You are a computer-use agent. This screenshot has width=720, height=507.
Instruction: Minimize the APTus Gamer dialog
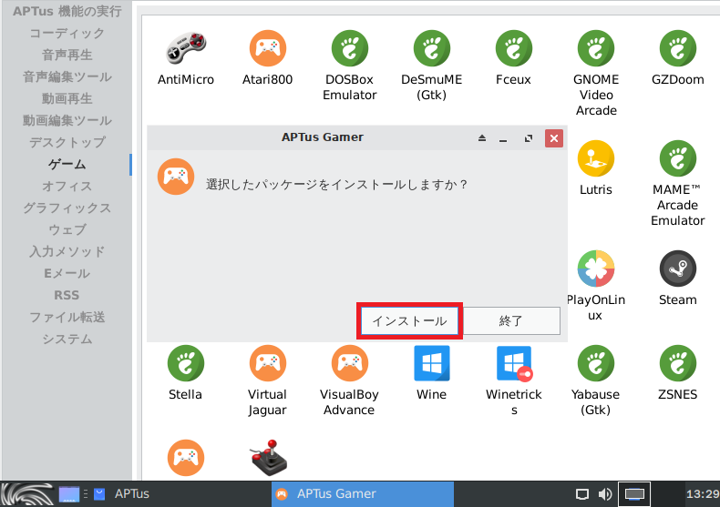click(x=503, y=139)
